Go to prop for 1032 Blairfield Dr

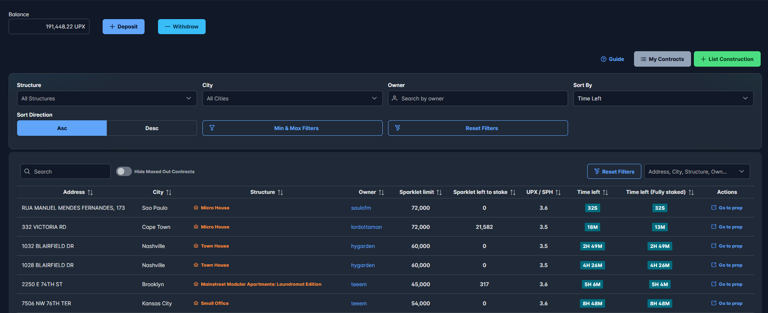[x=726, y=246]
